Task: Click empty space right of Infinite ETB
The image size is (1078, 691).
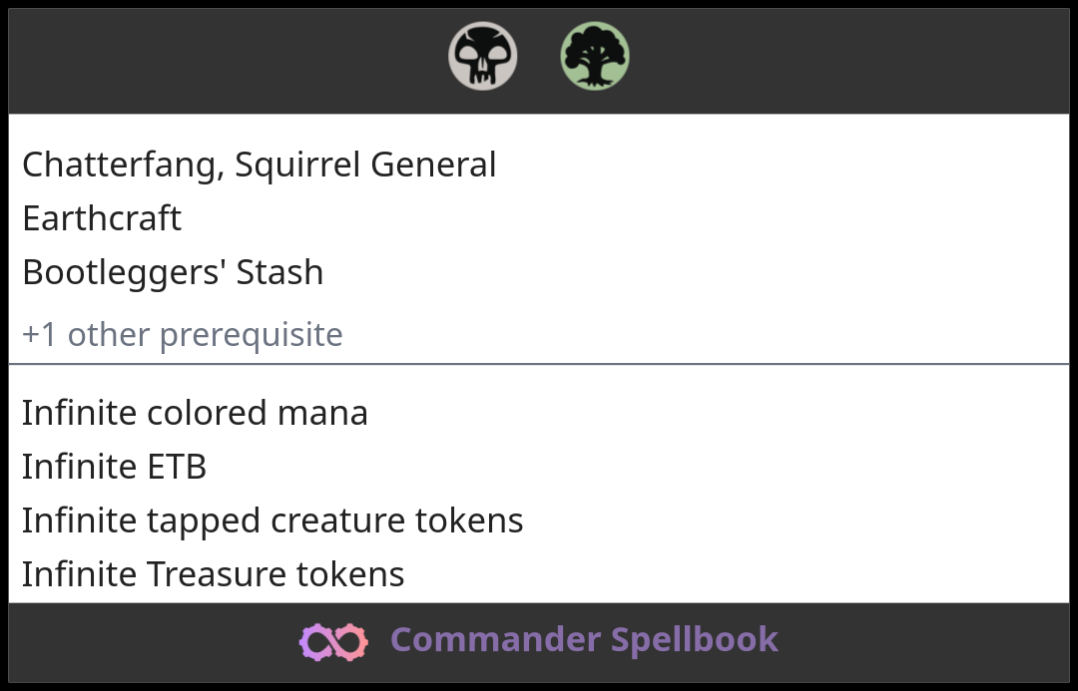Action: [x=599, y=467]
